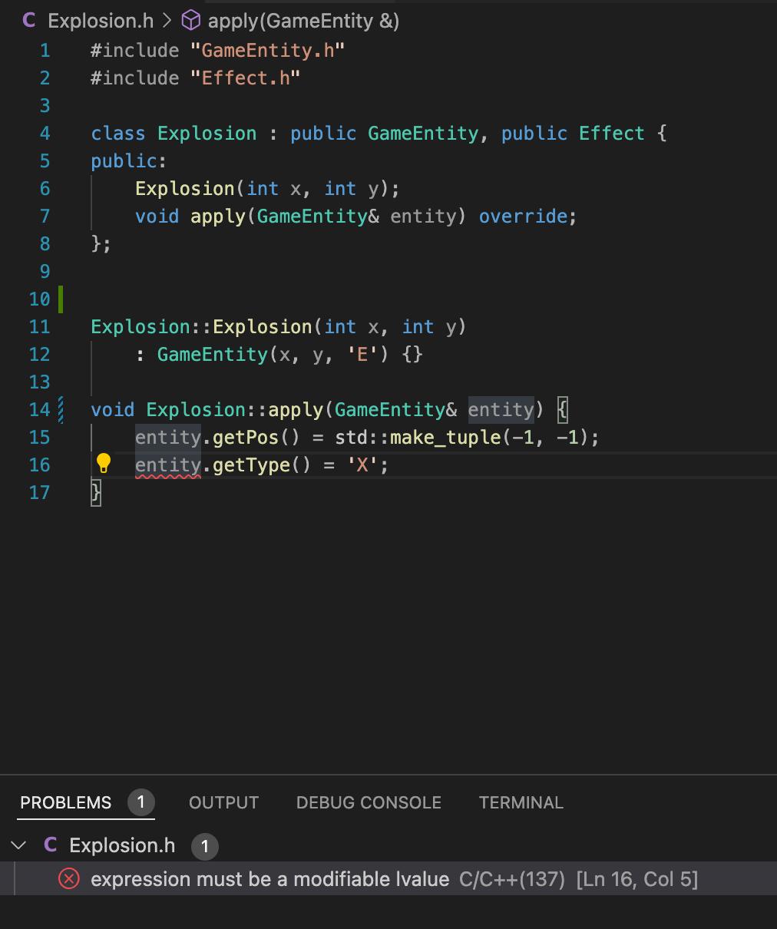Click the red error circle in the Problems panel
Image resolution: width=777 pixels, height=929 pixels.
tap(68, 879)
